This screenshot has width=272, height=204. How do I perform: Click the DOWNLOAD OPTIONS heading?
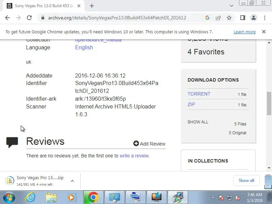(213, 80)
